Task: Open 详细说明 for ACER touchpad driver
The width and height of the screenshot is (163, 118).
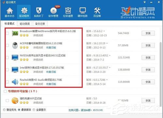Action: coord(38,48)
